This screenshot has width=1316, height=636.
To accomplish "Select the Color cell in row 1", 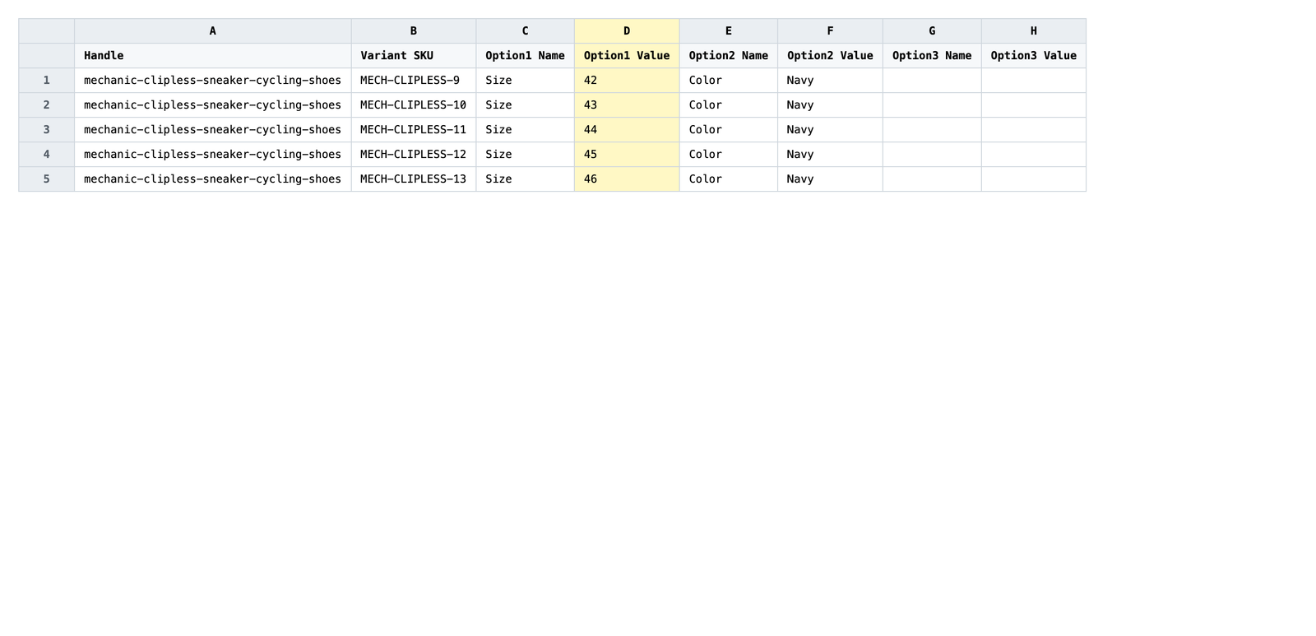I will [x=729, y=81].
